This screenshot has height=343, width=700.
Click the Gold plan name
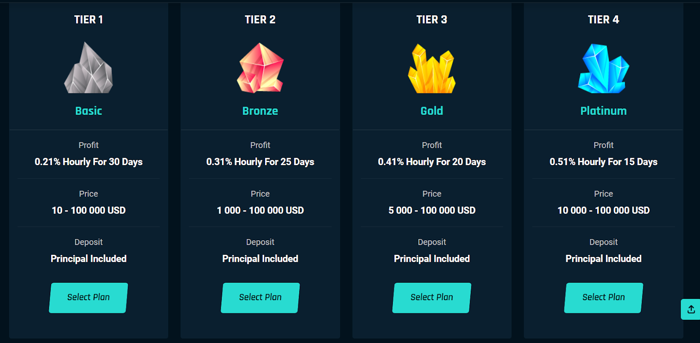coord(432,111)
